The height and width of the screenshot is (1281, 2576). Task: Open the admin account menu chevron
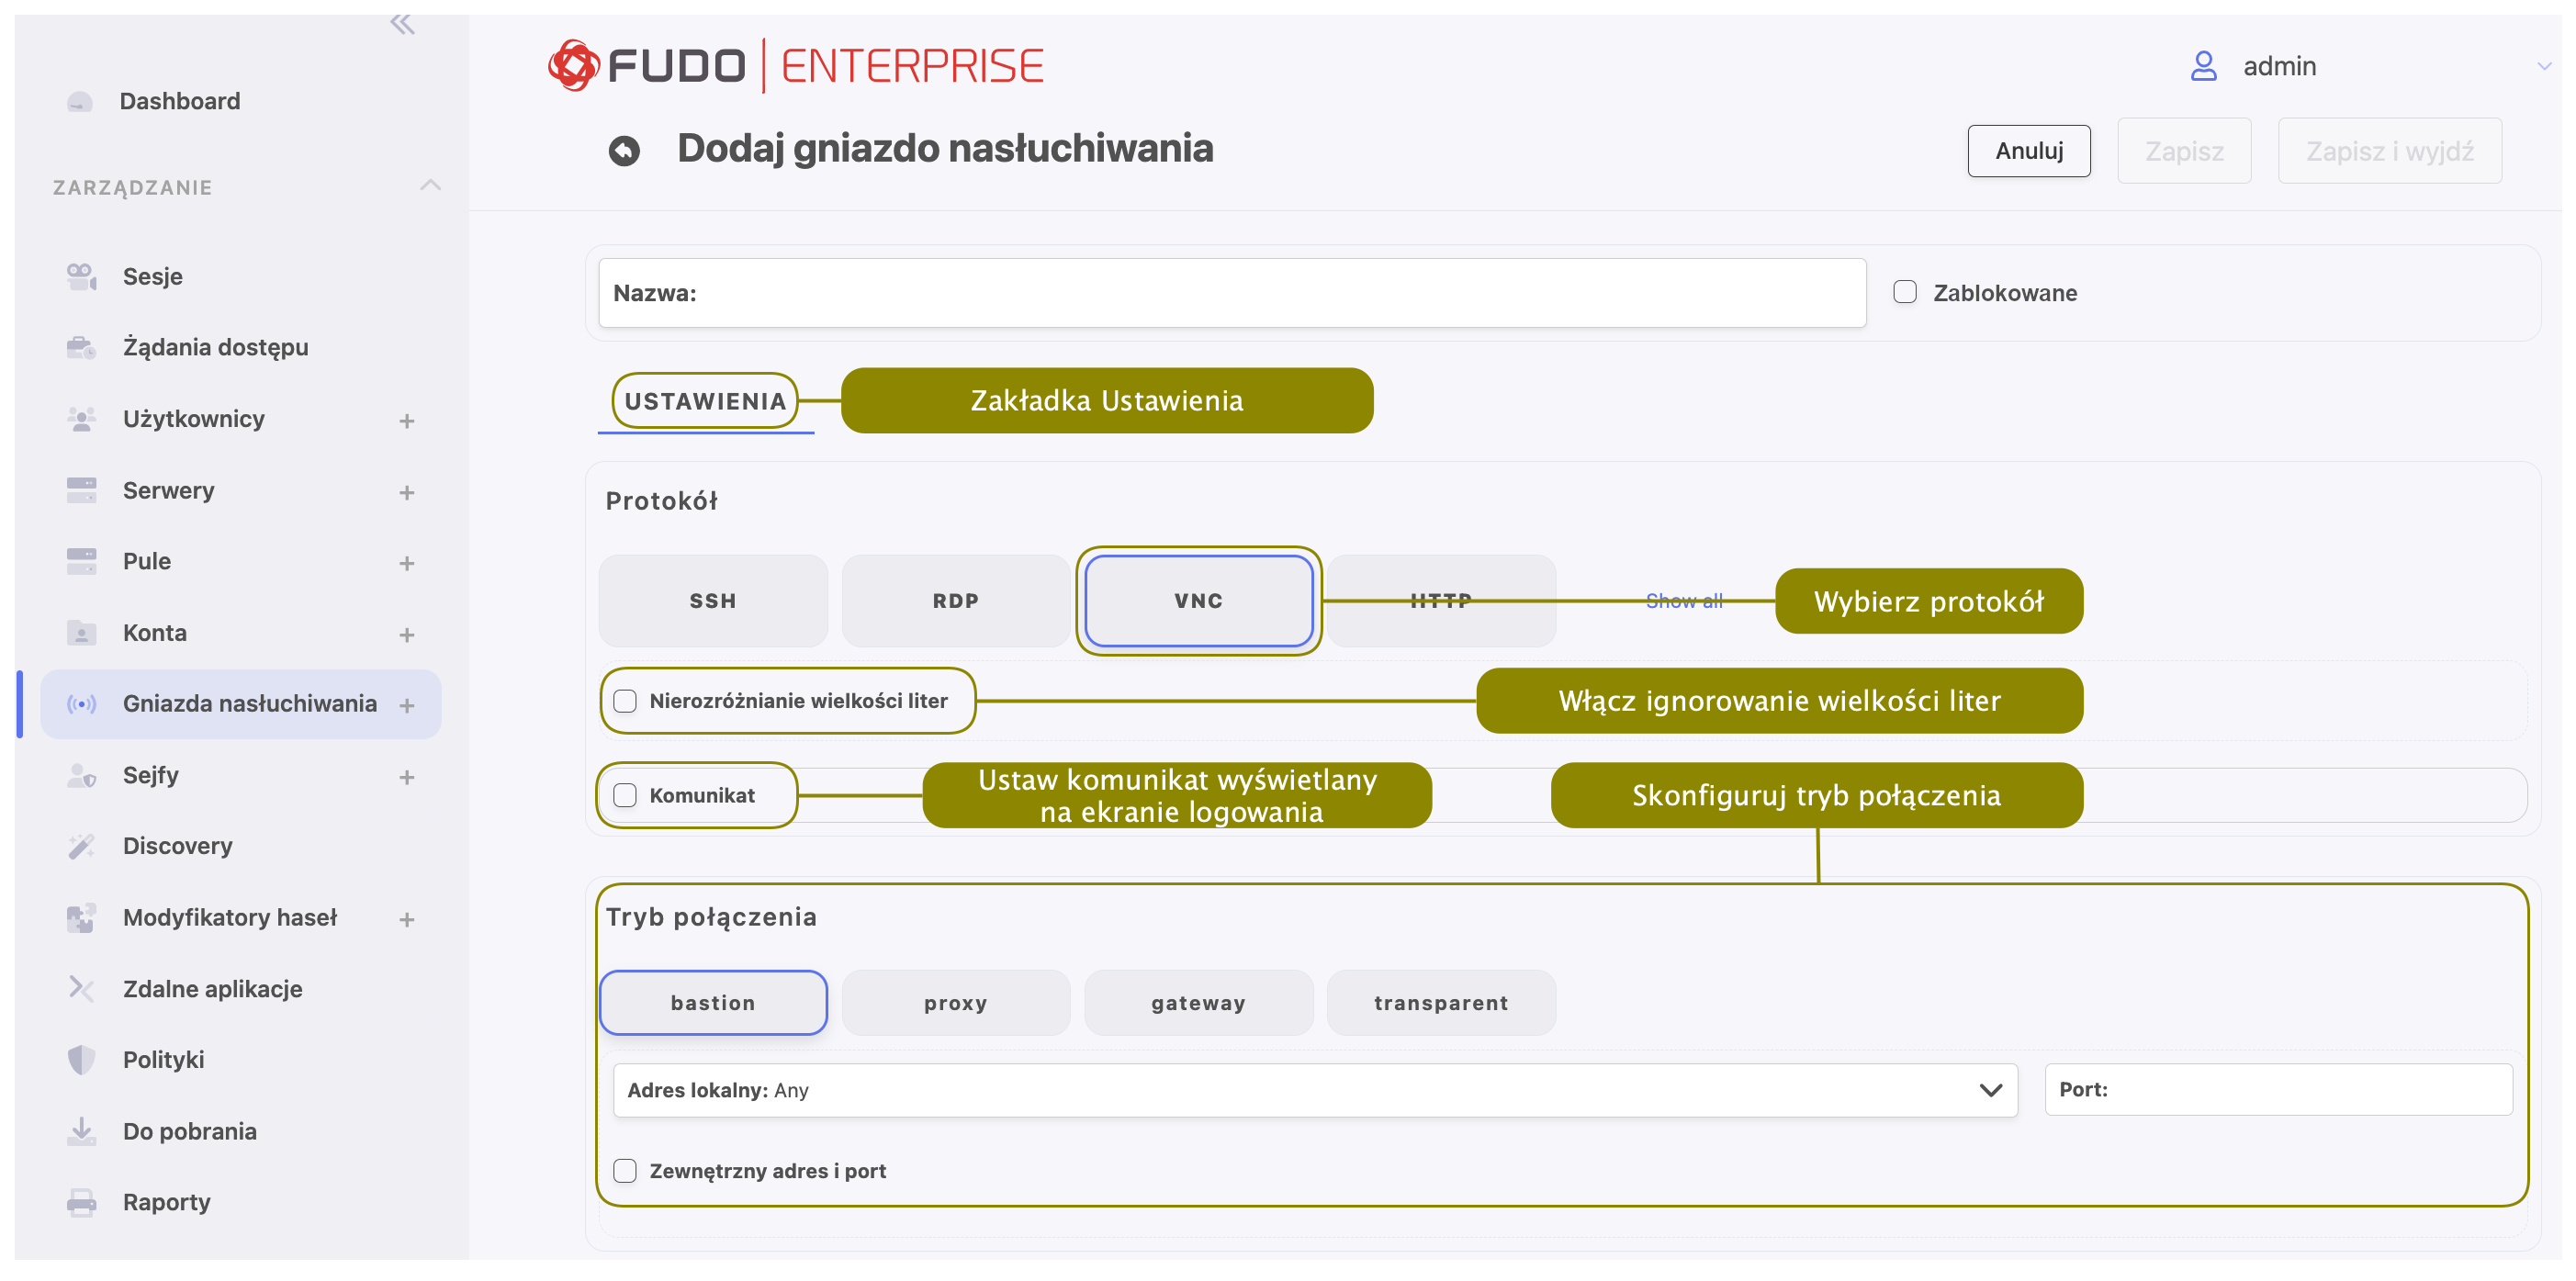2544,67
